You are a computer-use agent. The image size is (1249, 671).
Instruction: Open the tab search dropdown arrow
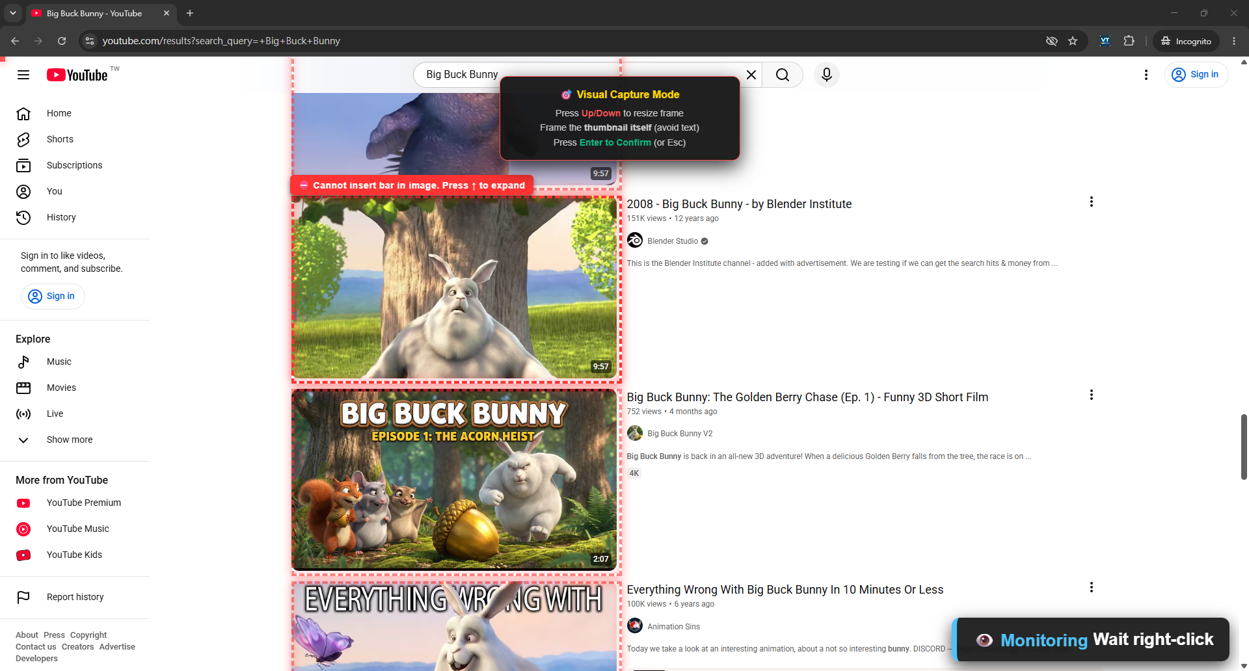point(12,13)
